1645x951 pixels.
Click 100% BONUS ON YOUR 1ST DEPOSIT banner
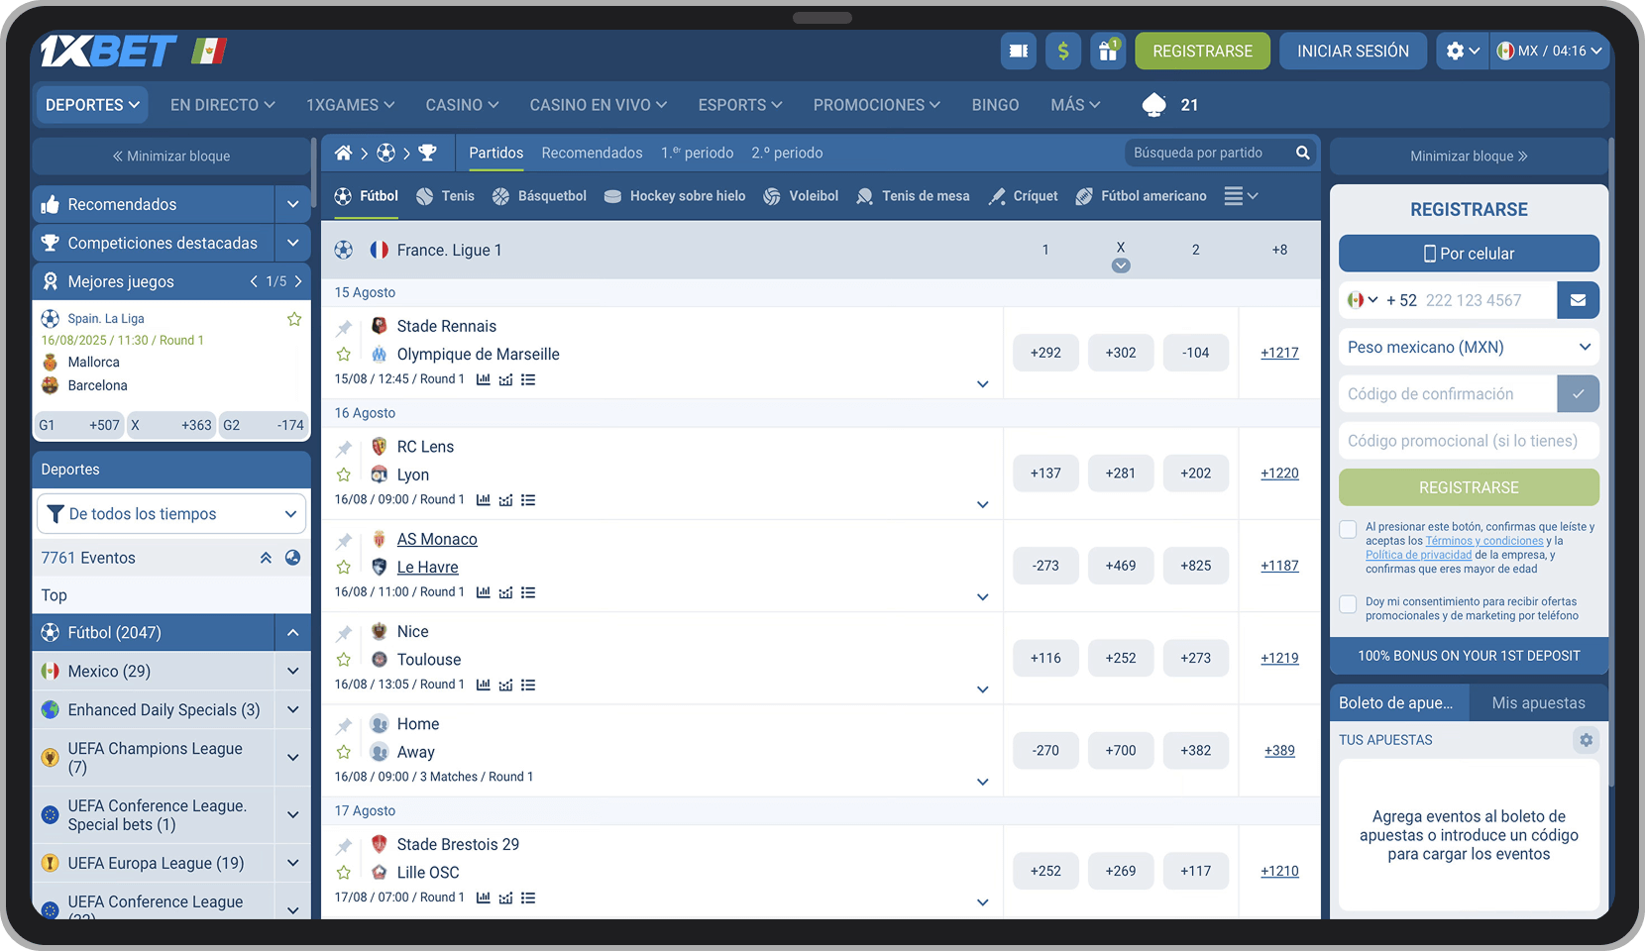(1469, 656)
